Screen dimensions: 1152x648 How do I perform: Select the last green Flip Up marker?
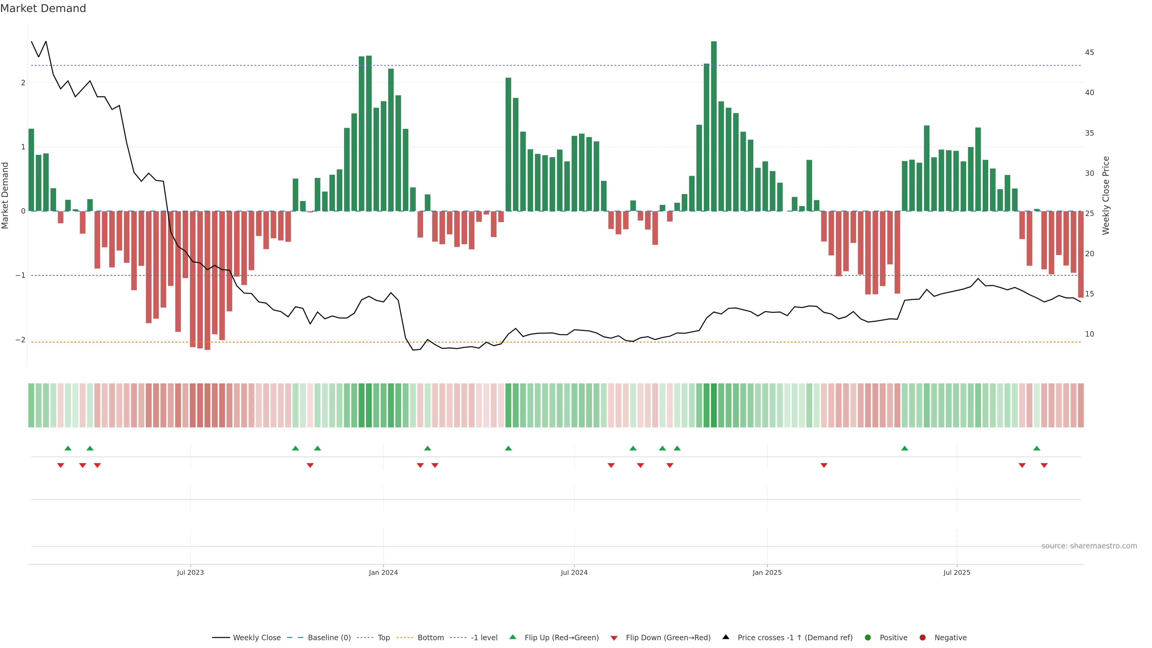tap(1036, 448)
